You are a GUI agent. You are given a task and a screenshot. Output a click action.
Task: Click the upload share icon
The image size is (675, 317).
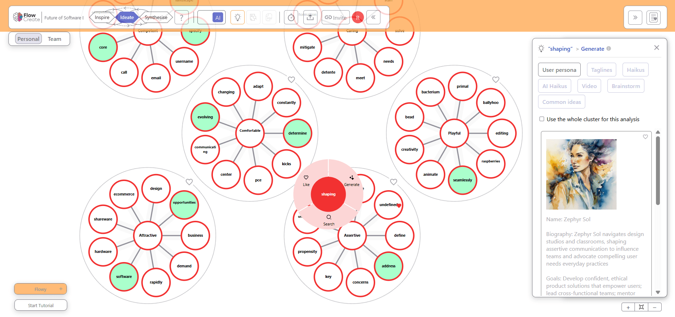pos(310,17)
